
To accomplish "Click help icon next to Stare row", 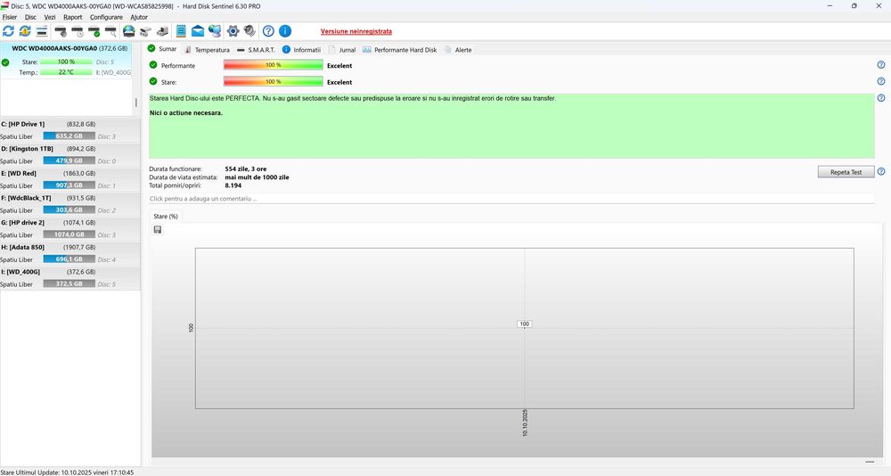I will 881,81.
